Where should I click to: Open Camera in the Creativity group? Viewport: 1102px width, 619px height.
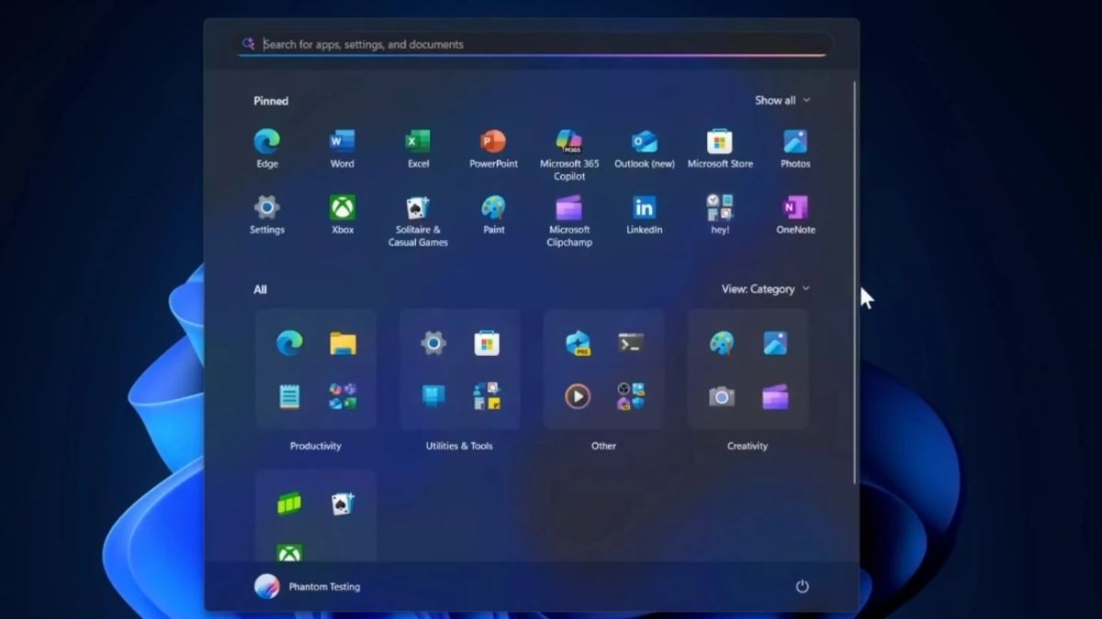[x=722, y=396]
